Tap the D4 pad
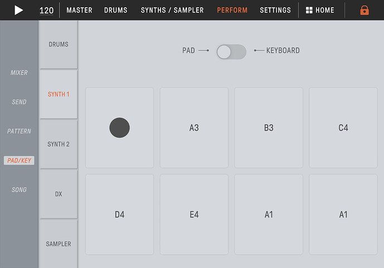Screen dimensions: 384x268 [x=119, y=215]
